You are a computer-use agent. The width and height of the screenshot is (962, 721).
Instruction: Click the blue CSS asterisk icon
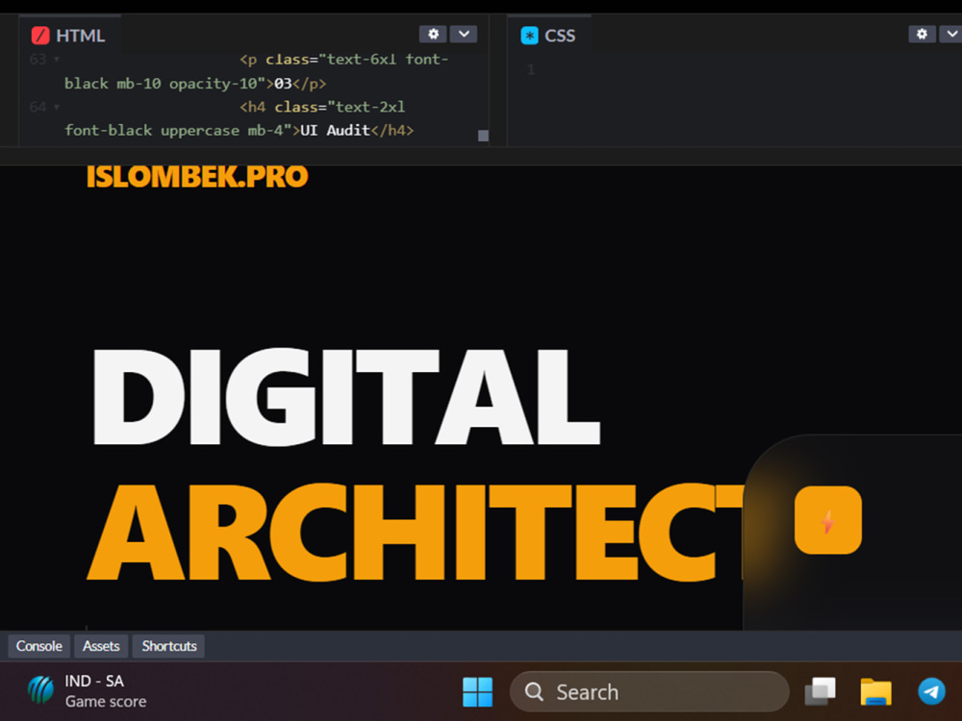[529, 36]
